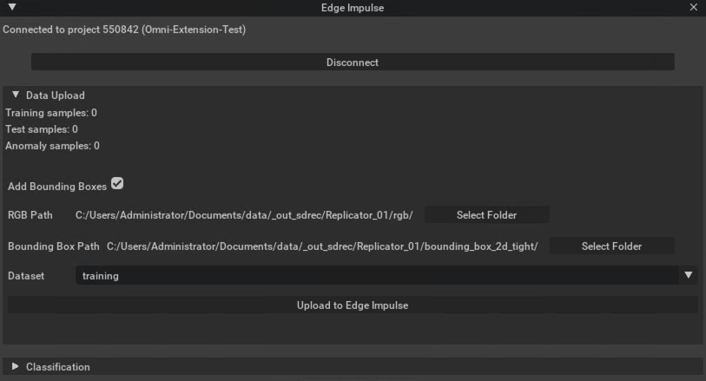Click the 'Edge Impulse' title text
This screenshot has width=706, height=381.
coord(353,8)
